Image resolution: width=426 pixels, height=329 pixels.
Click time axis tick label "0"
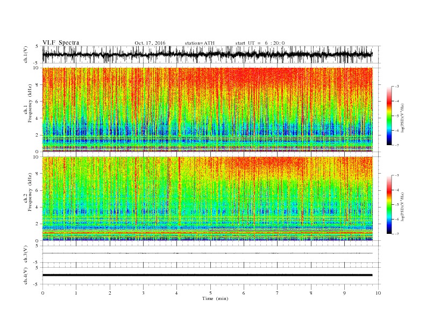42,293
